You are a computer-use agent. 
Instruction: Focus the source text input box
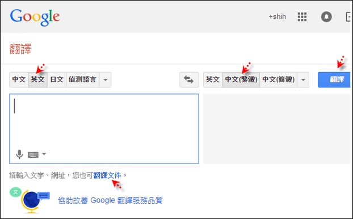tap(104, 129)
